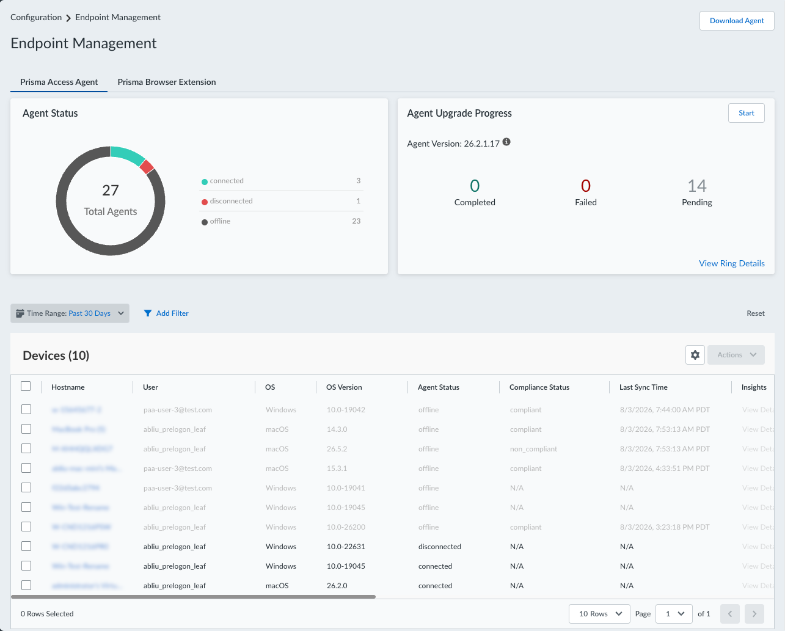Image resolution: width=785 pixels, height=631 pixels.
Task: Click the calendar icon in Time Range
Action: tap(20, 313)
